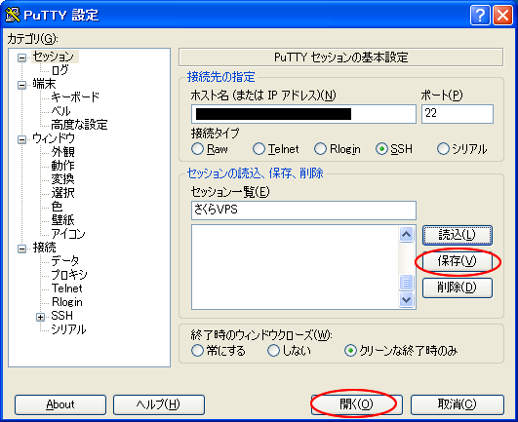Click the 取消(C) cancel button
518x422 pixels.
click(x=458, y=404)
